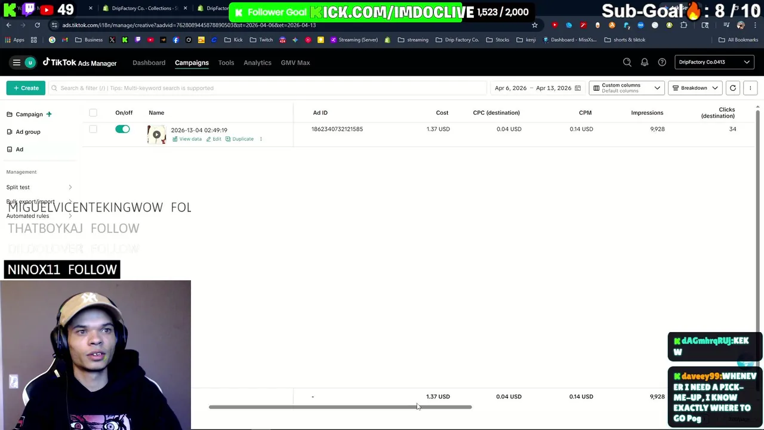Open the Chrome profile avatar

pyautogui.click(x=741, y=25)
